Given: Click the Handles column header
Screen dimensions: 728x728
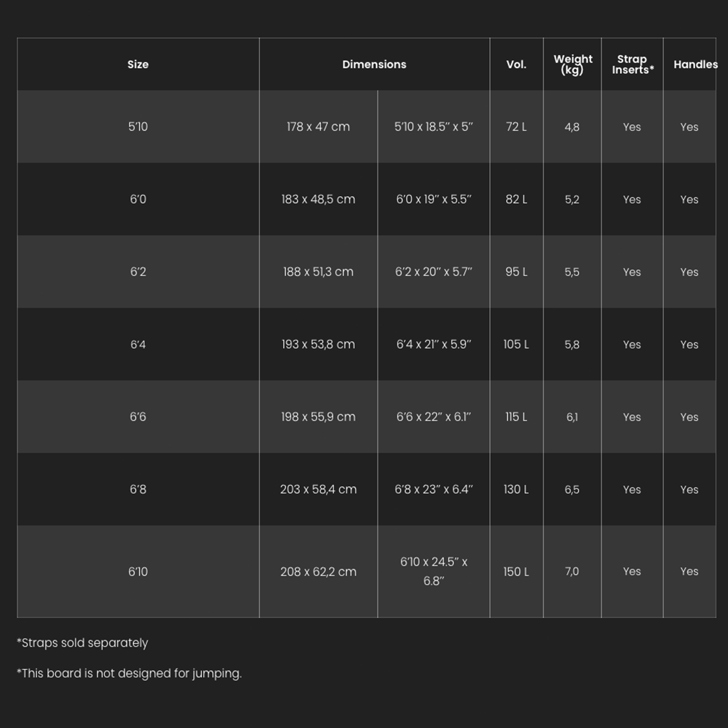Looking at the screenshot, I should (x=695, y=65).
